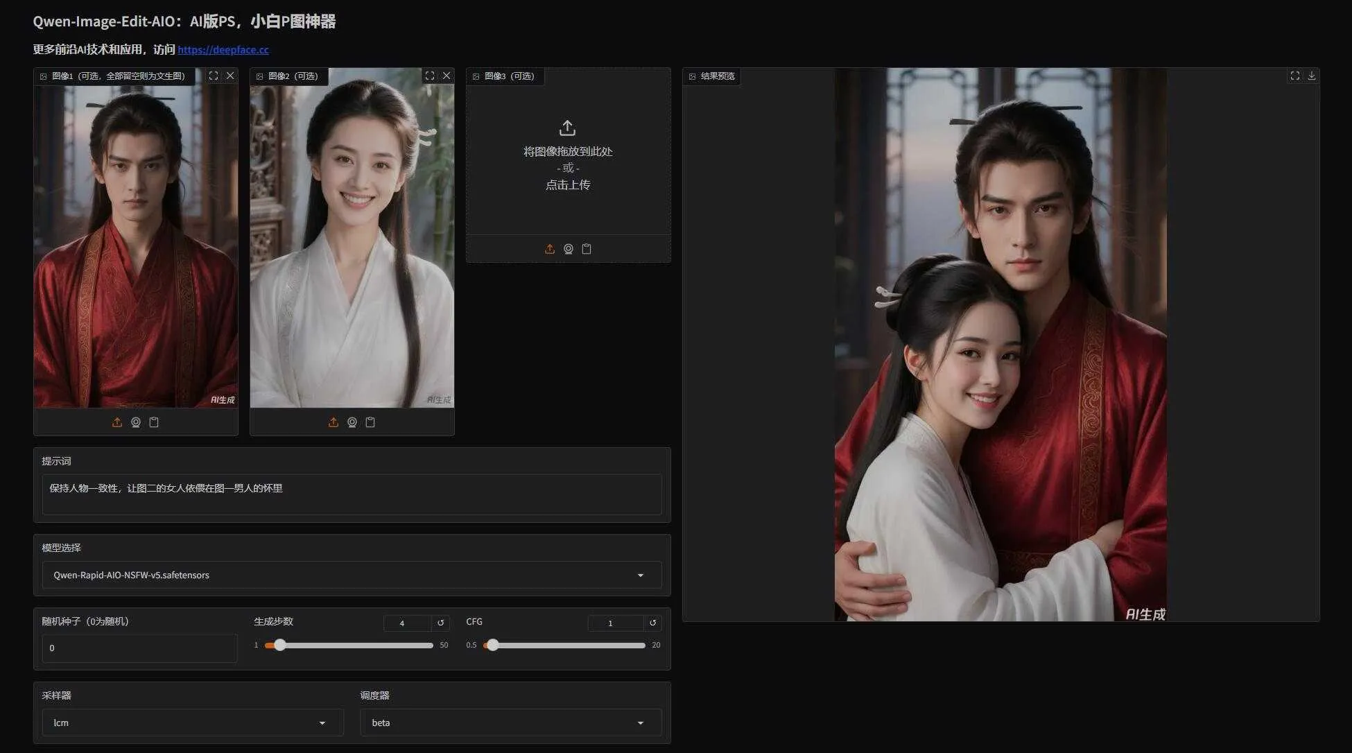Click the upload icon below 图像1
Viewport: 1352px width, 753px height.
pos(118,422)
